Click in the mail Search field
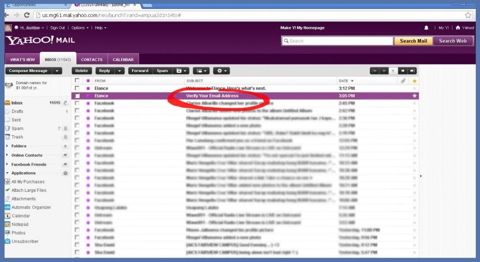This screenshot has width=480, height=262. tap(337, 41)
